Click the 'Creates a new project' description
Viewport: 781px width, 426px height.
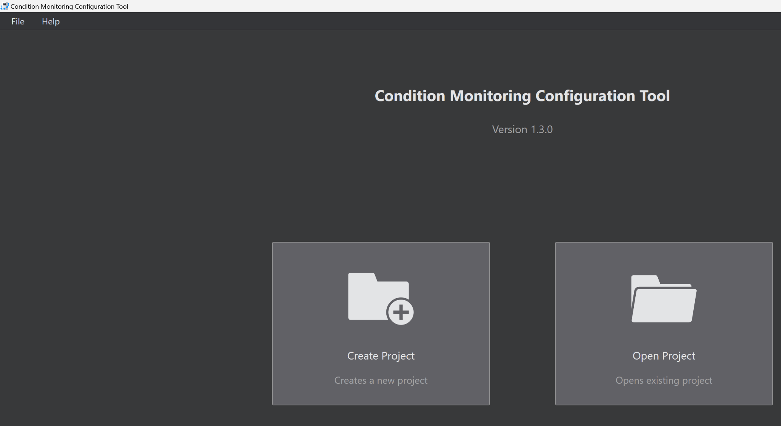coord(381,380)
